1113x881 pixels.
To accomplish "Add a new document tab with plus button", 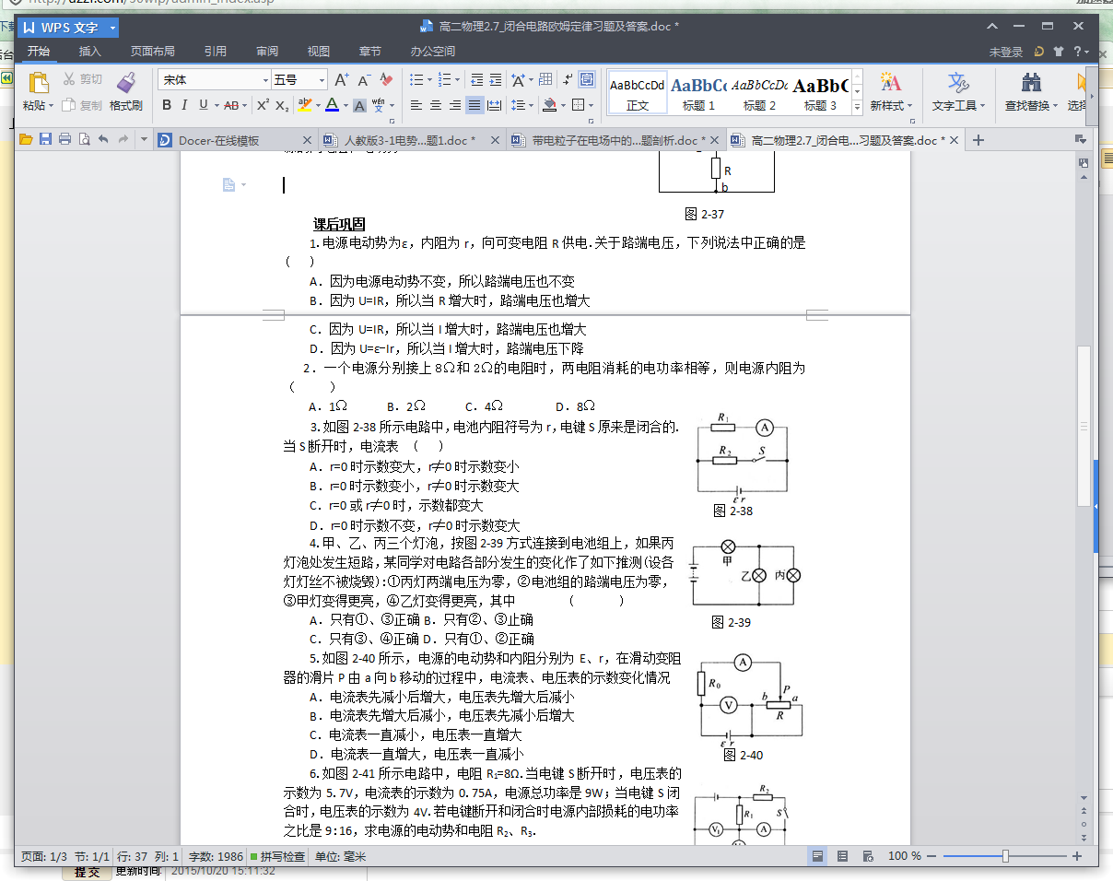I will point(978,140).
